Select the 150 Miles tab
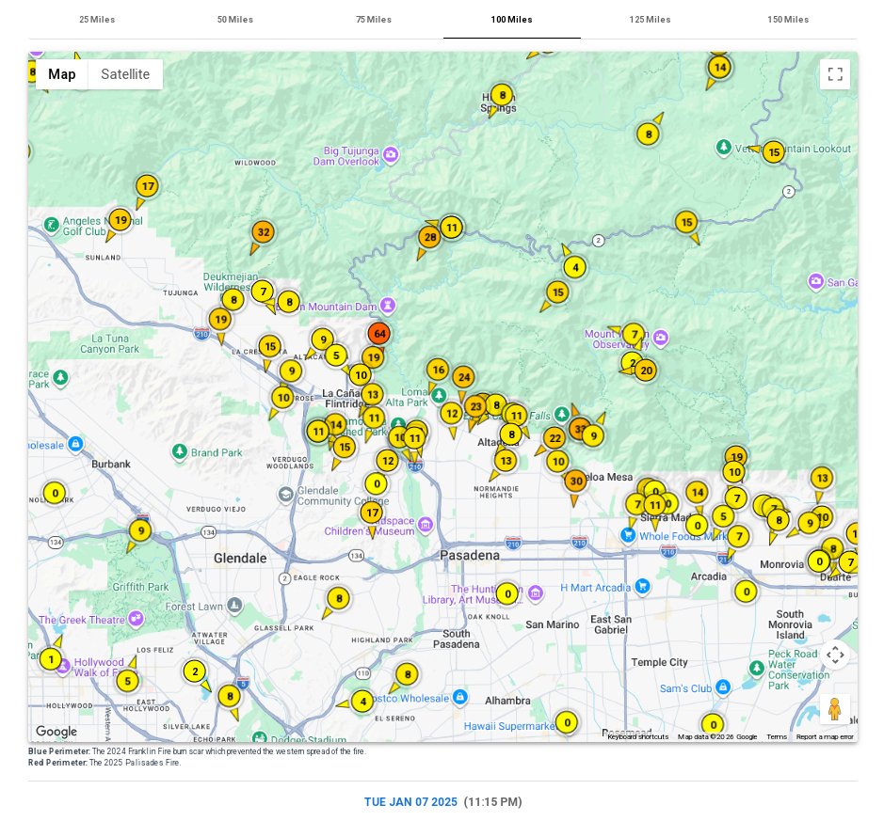The image size is (884, 821). 788,20
